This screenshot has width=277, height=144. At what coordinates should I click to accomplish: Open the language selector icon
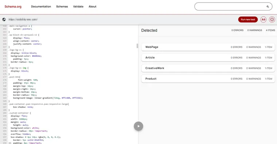click(x=264, y=19)
